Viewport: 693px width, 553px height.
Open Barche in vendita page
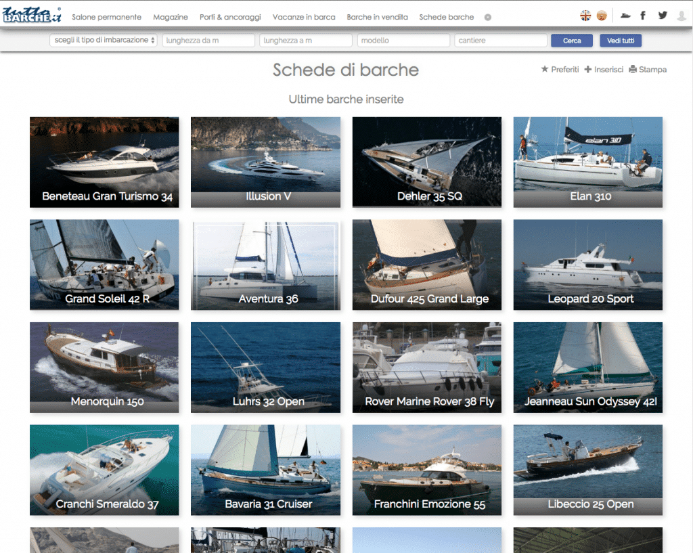pyautogui.click(x=378, y=17)
